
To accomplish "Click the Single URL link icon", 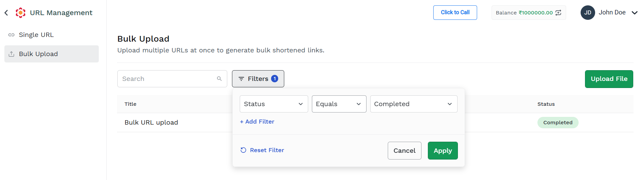I will point(11,35).
